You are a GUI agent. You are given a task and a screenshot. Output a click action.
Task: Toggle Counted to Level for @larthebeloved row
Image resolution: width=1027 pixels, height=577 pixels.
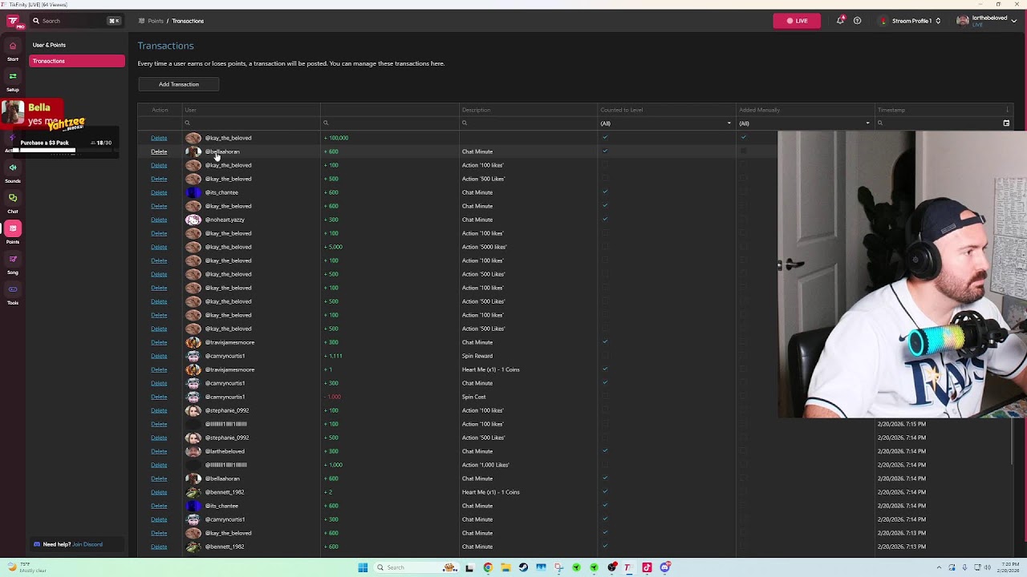pyautogui.click(x=605, y=451)
